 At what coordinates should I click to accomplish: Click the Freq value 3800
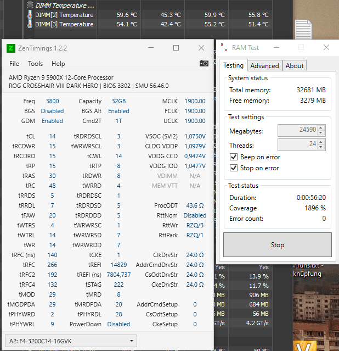coord(52,101)
